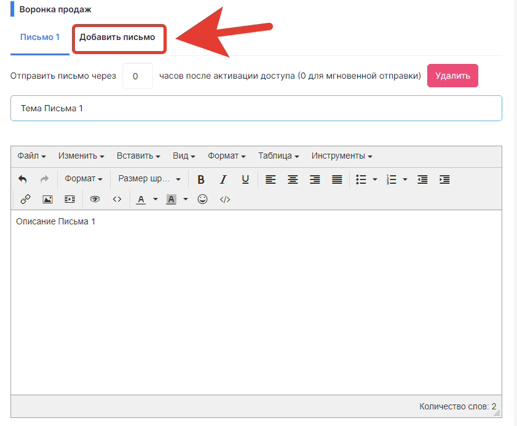This screenshot has width=517, height=426.
Task: Justify the text
Action: point(337,179)
